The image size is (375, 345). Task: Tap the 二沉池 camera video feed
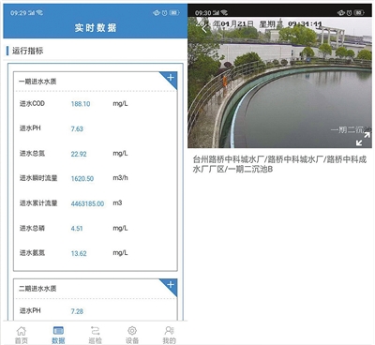[x=280, y=82]
